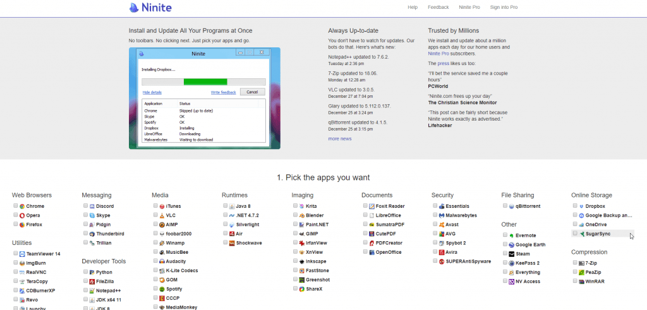Click the Evernote elephant icon
The image size is (647, 310).
(512, 235)
